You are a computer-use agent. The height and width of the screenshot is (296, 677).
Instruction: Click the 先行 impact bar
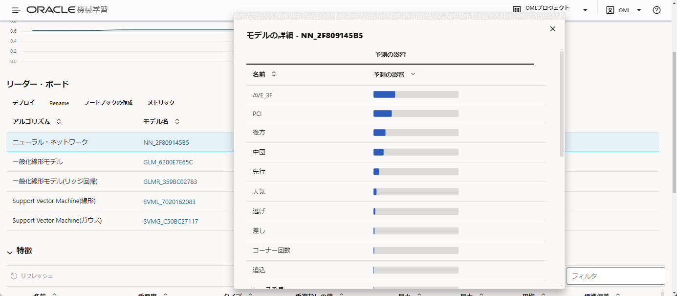[x=416, y=172]
